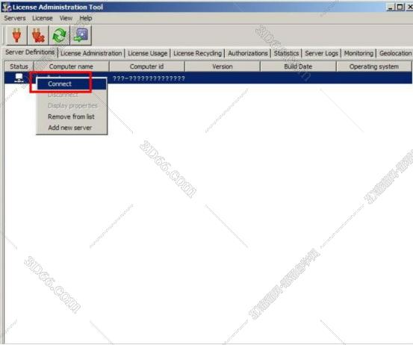Click the broken plug disconnect toolbar icon

pos(38,35)
